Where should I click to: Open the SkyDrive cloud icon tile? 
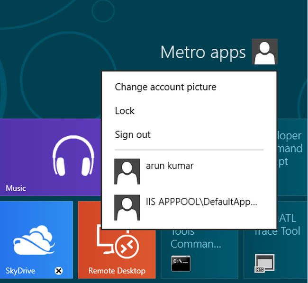34,240
